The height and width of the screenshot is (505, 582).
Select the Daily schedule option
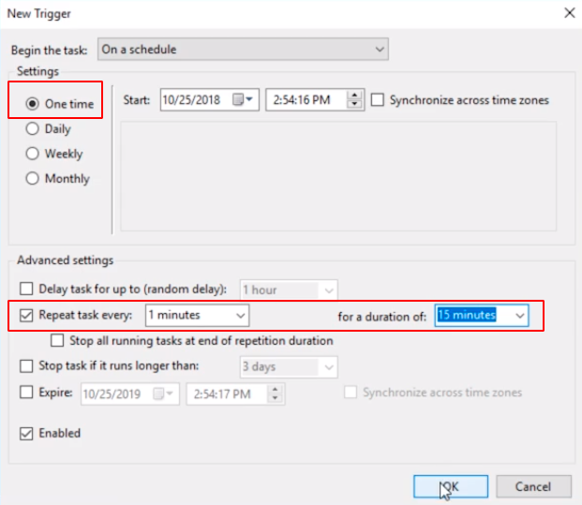coord(32,128)
